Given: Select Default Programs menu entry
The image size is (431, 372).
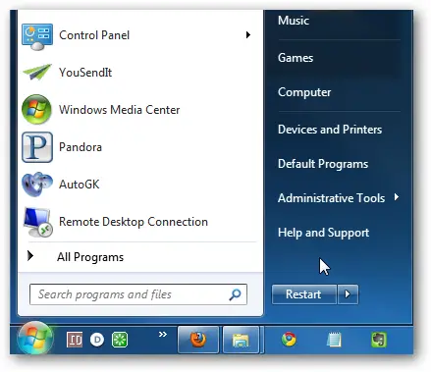Looking at the screenshot, I should (323, 164).
